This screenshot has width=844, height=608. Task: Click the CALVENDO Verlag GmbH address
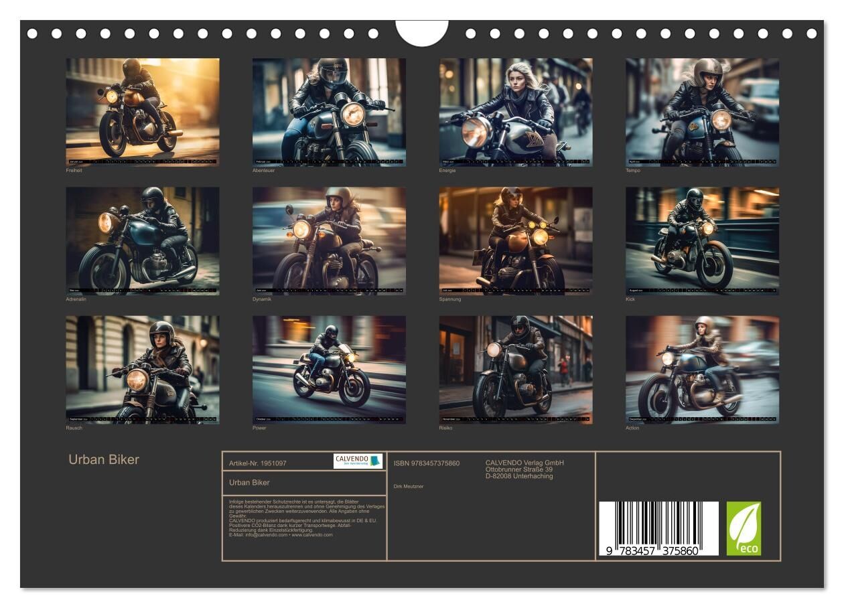pyautogui.click(x=524, y=469)
